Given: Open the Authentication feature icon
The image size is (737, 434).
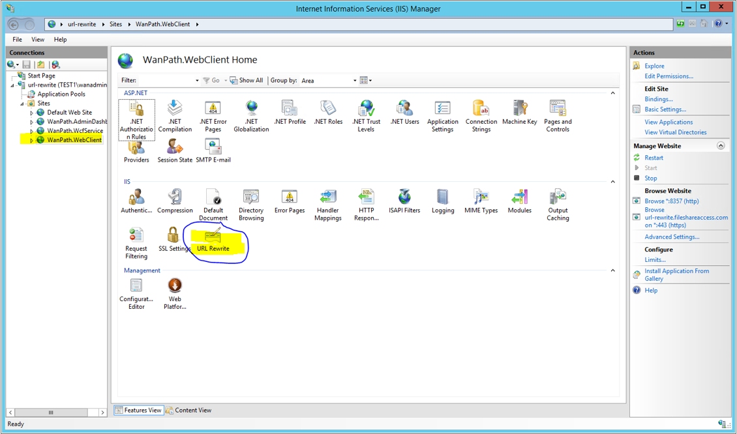Looking at the screenshot, I should (x=136, y=201).
